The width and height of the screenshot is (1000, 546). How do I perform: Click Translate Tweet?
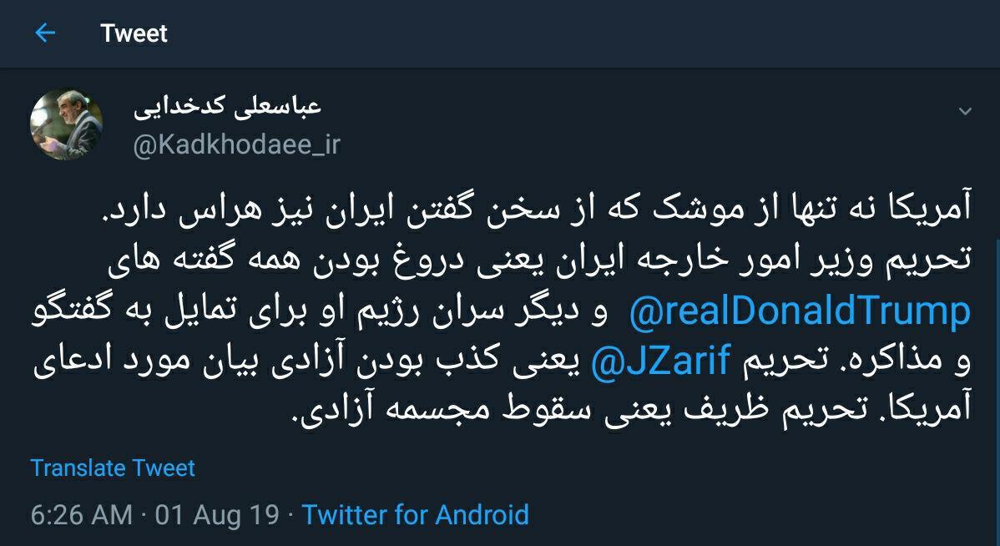(112, 468)
